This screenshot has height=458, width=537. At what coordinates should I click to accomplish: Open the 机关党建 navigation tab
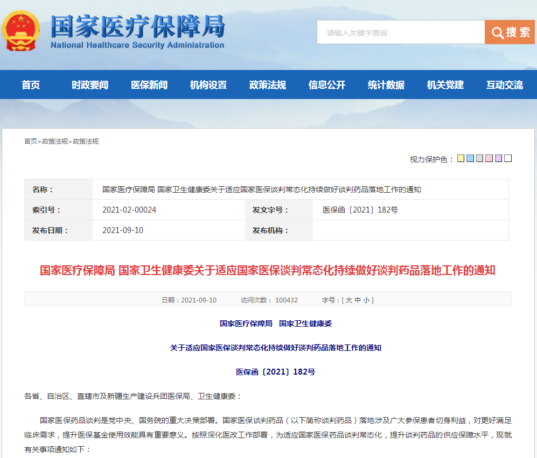coord(445,85)
